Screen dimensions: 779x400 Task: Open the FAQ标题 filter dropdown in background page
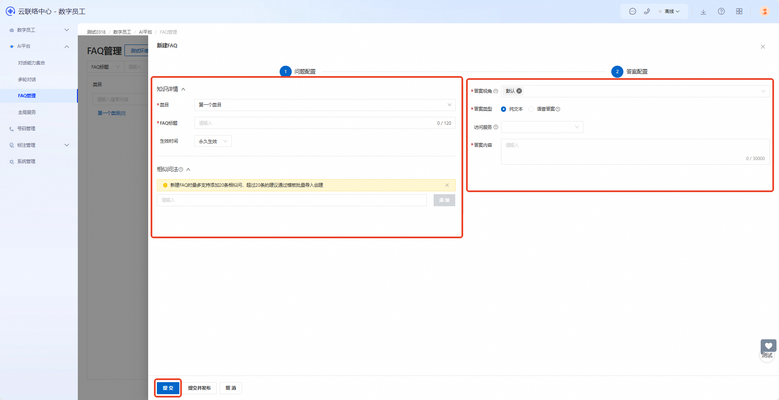click(x=105, y=67)
